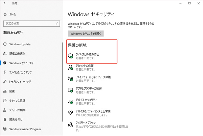Click デバイスの状態を報告します text

click(x=91, y=115)
